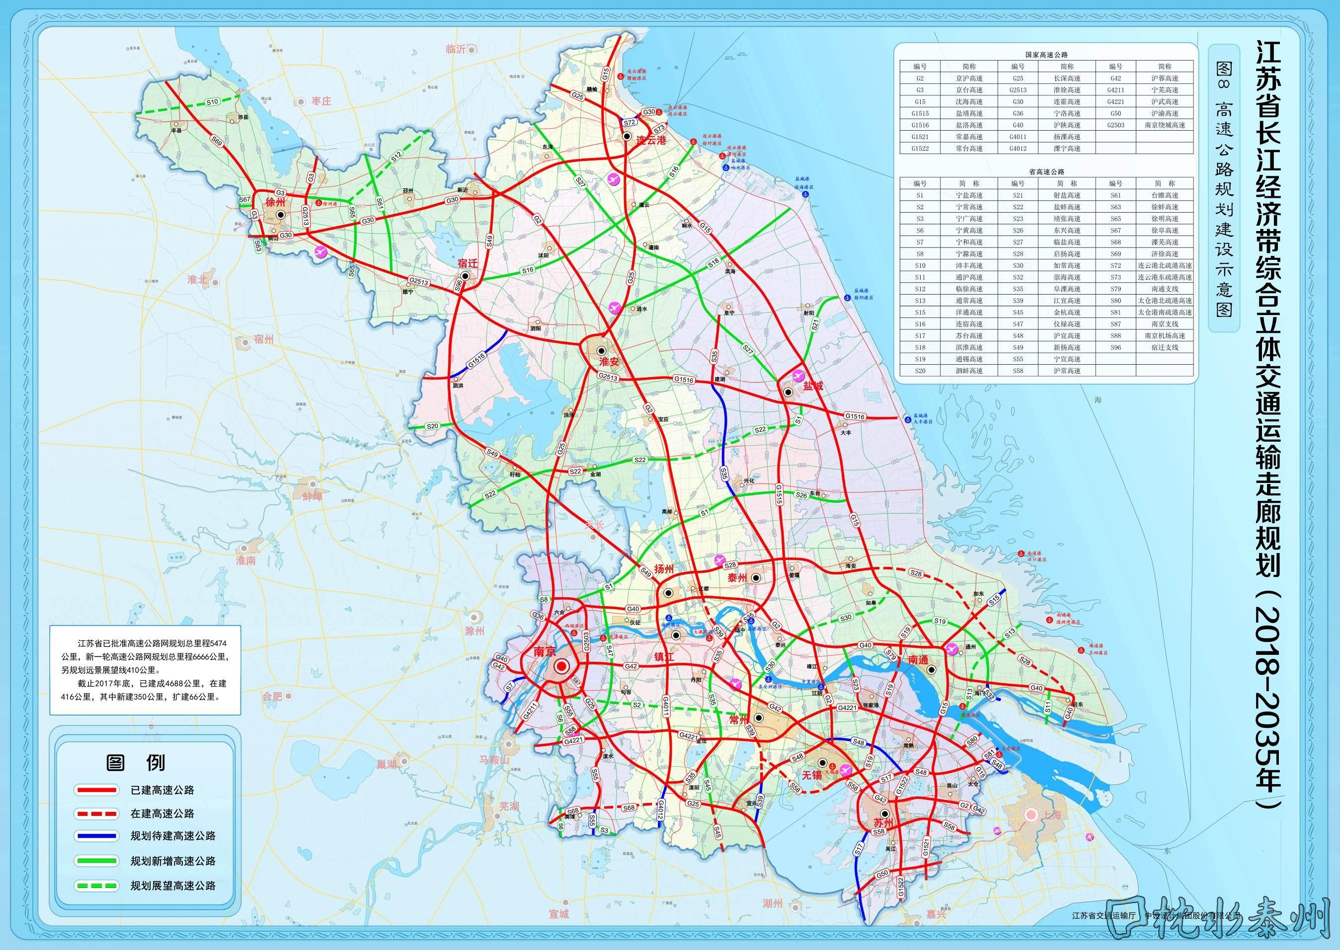This screenshot has height=950, width=1340.
Task: Click the pink airport icon northwest of 常州
Action: (x=736, y=683)
